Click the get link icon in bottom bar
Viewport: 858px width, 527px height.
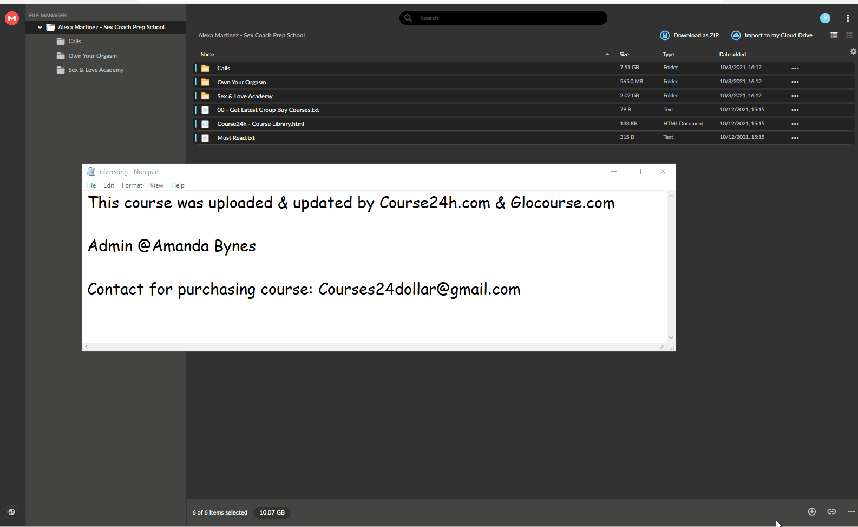point(831,512)
